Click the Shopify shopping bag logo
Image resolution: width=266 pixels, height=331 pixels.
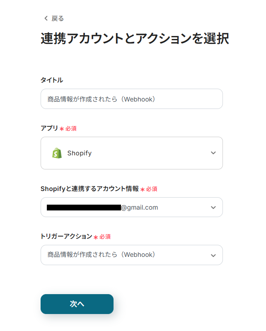(x=57, y=153)
